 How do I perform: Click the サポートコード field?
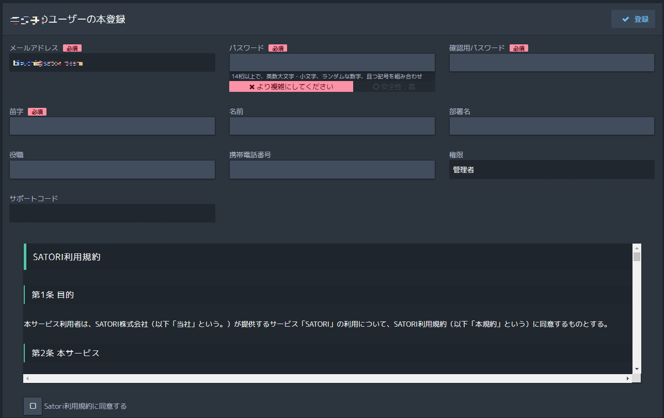point(112,213)
